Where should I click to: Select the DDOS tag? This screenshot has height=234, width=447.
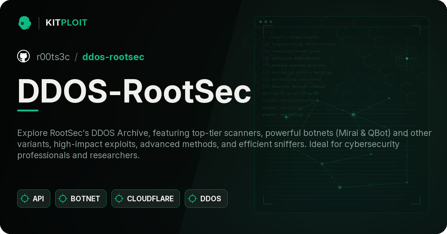click(206, 198)
